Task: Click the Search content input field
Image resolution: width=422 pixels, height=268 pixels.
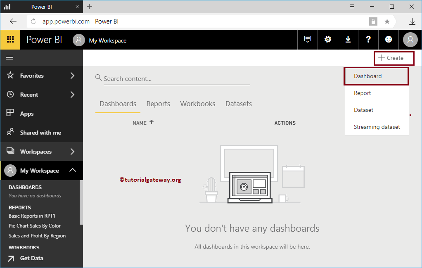Action: [177, 79]
